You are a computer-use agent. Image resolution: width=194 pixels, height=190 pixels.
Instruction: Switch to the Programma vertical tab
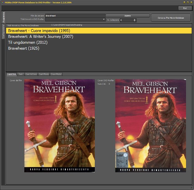pos(3,17)
